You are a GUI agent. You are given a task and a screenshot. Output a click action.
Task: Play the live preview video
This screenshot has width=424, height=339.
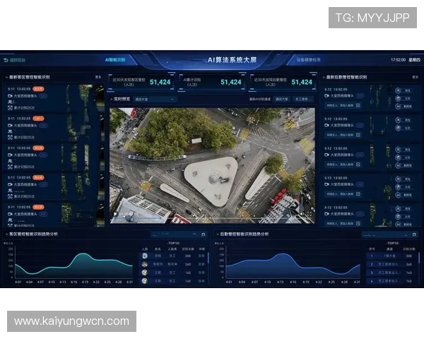pyautogui.click(x=115, y=214)
